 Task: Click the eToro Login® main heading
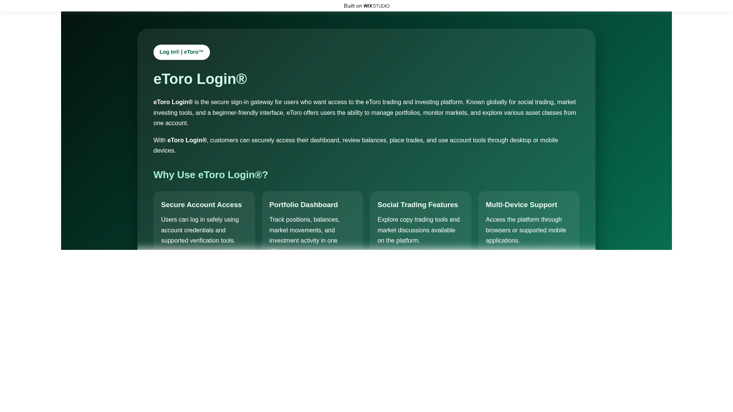pos(200,79)
